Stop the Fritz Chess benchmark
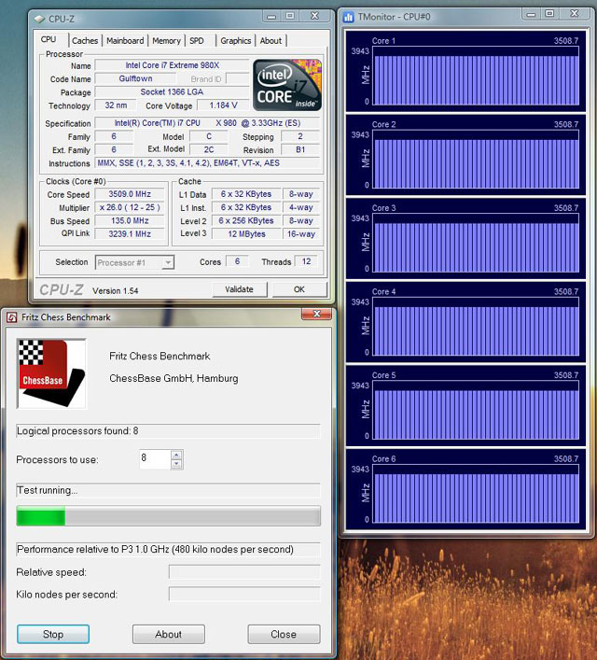 [53, 634]
